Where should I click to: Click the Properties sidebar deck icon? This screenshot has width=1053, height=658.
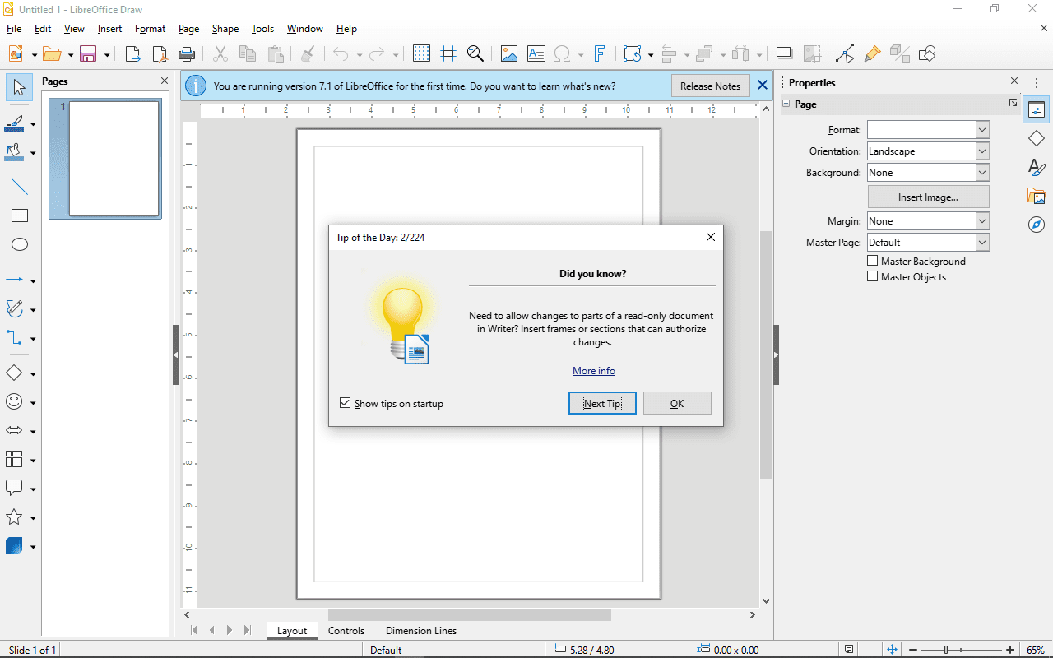tap(1037, 109)
